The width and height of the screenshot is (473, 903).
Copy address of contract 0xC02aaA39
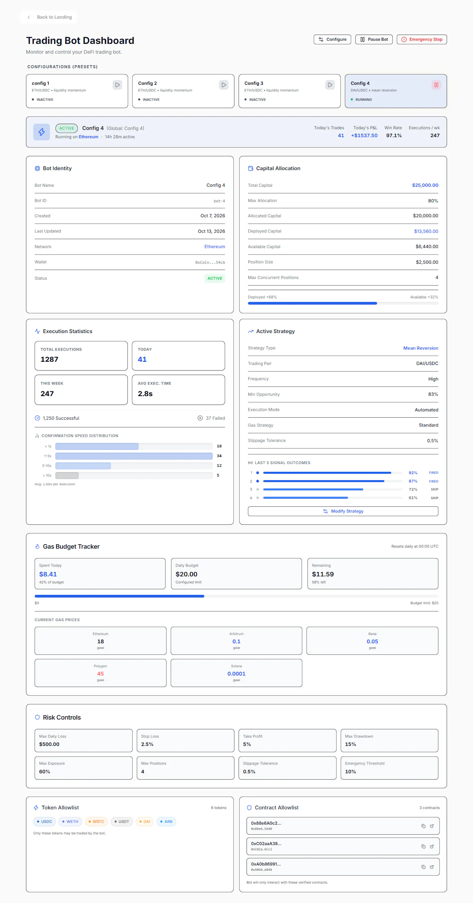pos(423,846)
